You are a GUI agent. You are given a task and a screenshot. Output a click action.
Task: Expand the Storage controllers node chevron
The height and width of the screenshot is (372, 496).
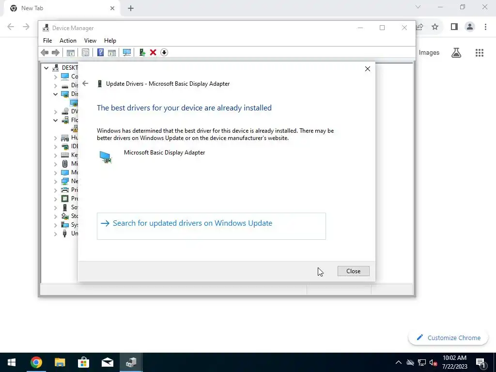point(55,216)
